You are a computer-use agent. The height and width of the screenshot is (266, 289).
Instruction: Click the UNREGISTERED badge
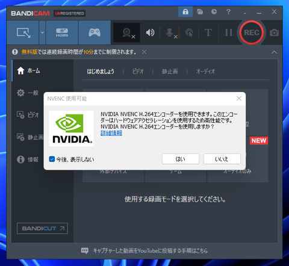coord(69,13)
